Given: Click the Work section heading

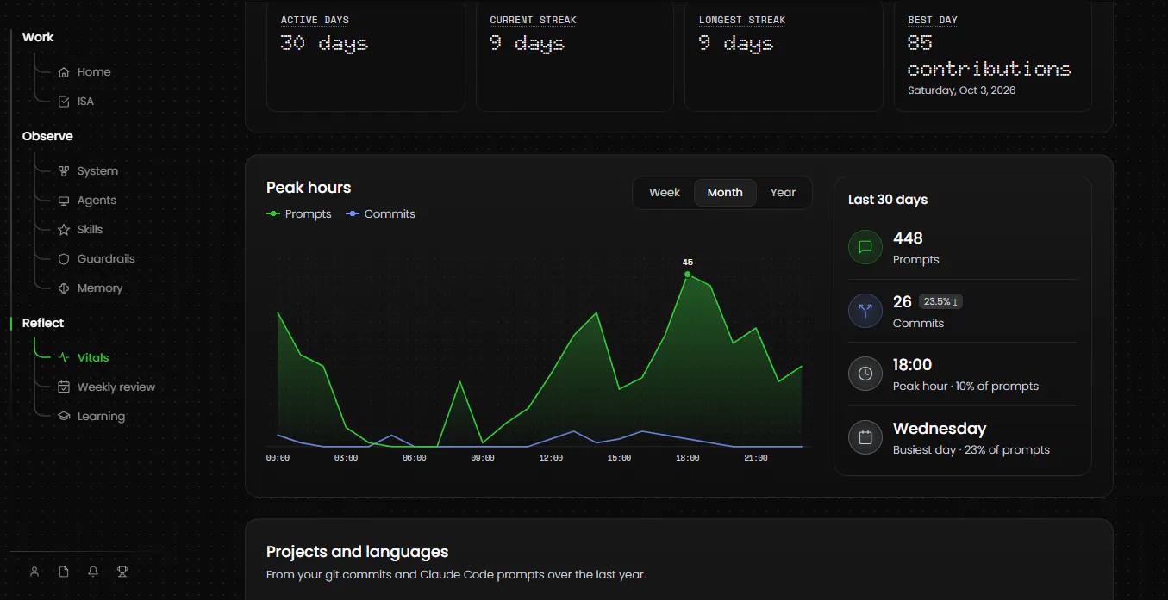Looking at the screenshot, I should (38, 37).
